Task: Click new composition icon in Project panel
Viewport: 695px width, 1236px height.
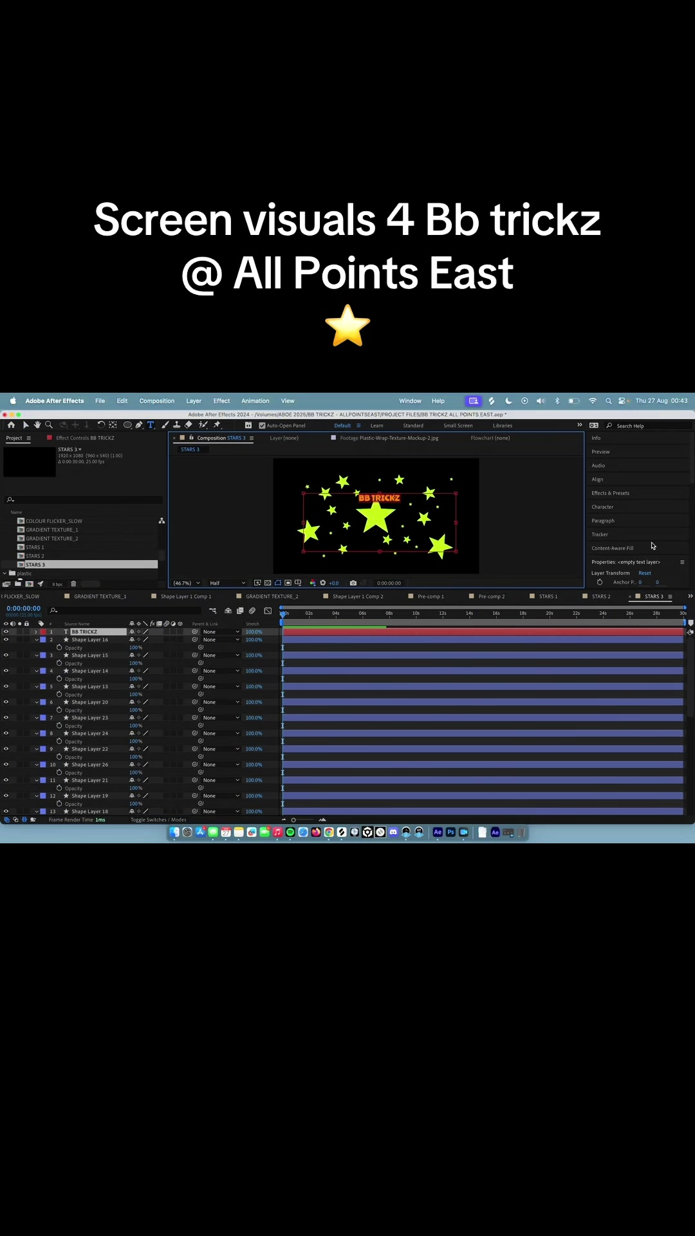Action: click(29, 584)
